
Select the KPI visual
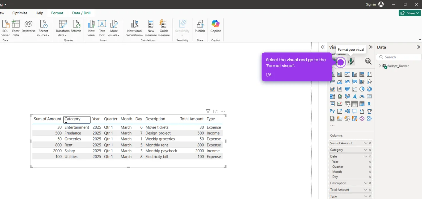(x=340, y=104)
